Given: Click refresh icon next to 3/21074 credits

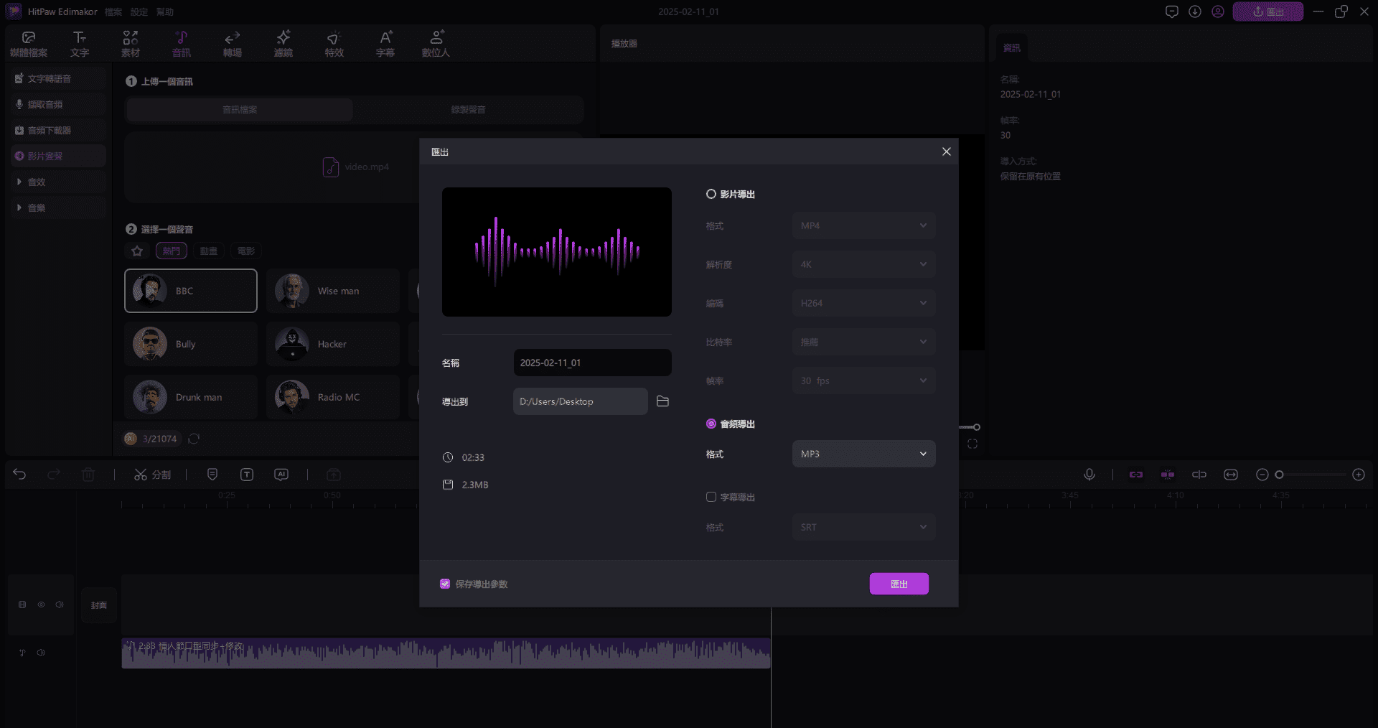Looking at the screenshot, I should pos(194,439).
